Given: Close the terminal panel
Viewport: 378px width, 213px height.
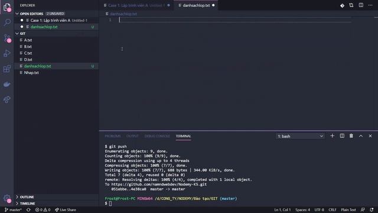Looking at the screenshot, I should [370, 136].
